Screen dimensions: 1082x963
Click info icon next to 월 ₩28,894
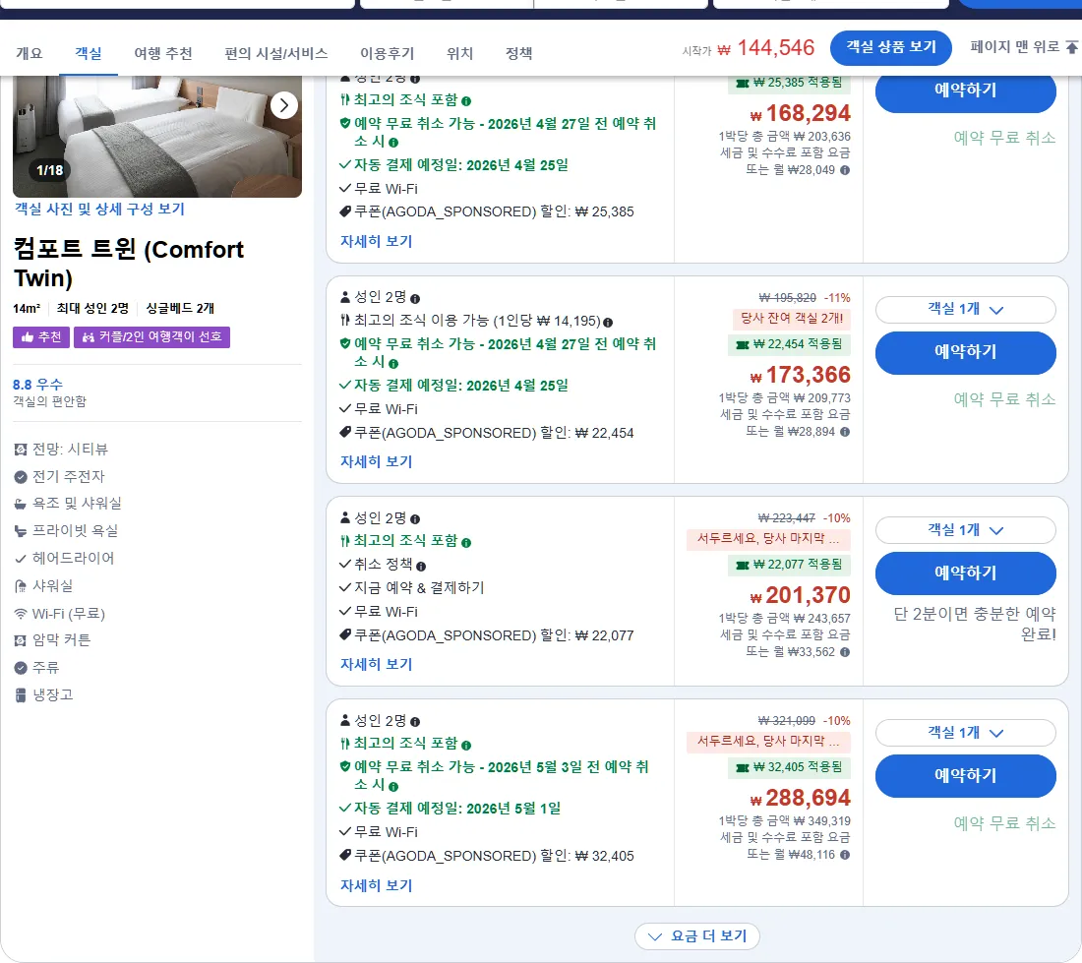coord(845,432)
